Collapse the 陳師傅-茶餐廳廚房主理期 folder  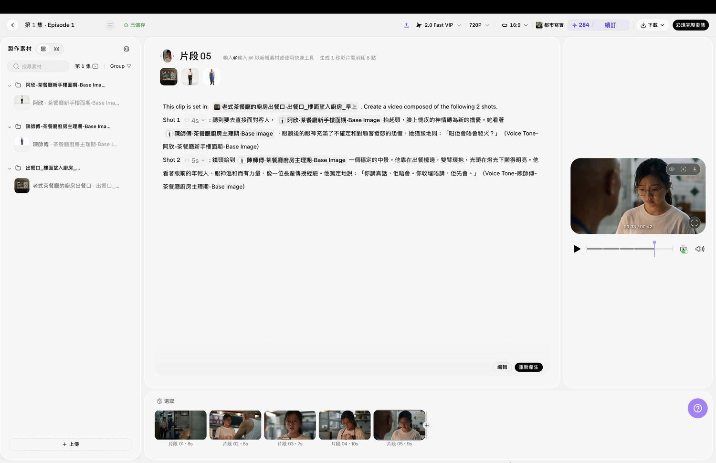tap(10, 127)
